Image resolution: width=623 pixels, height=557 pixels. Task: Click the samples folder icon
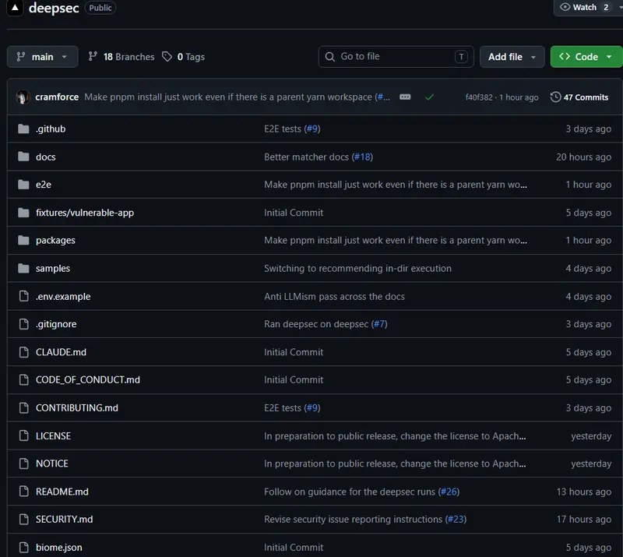(x=23, y=268)
